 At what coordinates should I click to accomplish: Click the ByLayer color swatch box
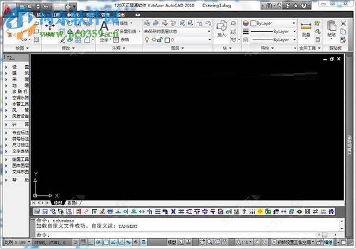(x=253, y=23)
